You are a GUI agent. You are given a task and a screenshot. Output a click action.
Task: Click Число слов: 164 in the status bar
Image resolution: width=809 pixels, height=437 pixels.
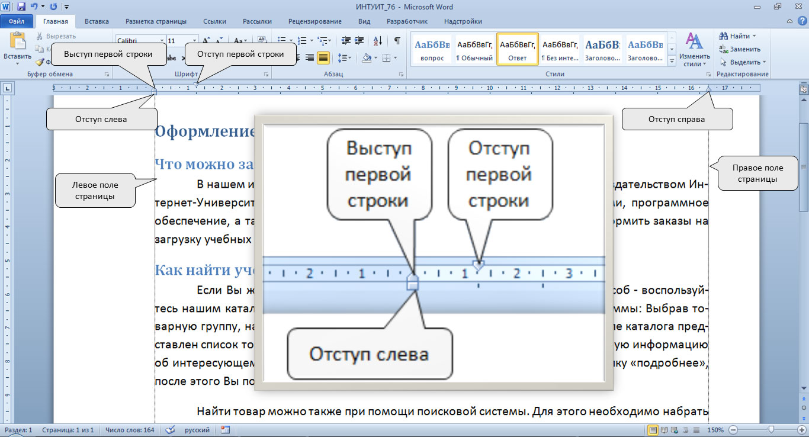[x=129, y=430]
